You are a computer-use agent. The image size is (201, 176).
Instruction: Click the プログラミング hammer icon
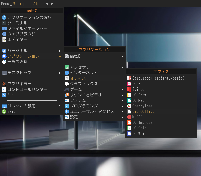coord(67,106)
